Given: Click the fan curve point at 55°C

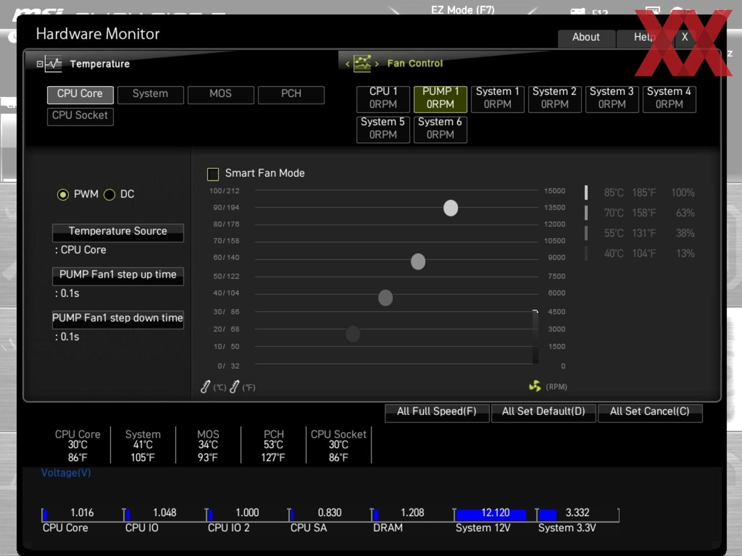Looking at the screenshot, I should tap(386, 298).
